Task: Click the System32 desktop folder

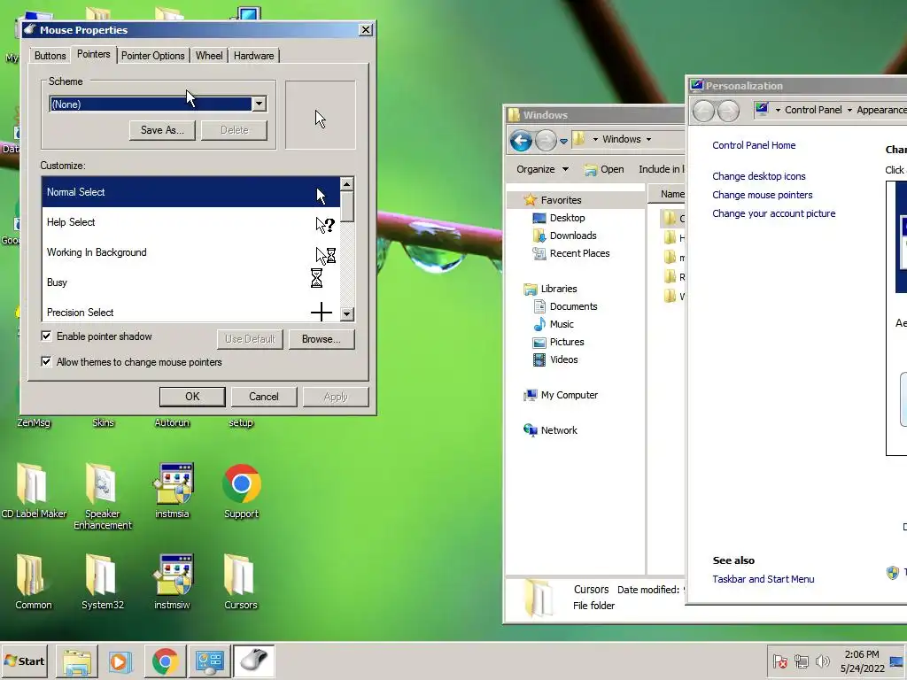Action: [x=103, y=582]
